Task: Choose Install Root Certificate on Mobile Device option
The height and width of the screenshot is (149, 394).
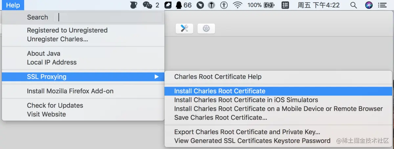Action: click(278, 109)
